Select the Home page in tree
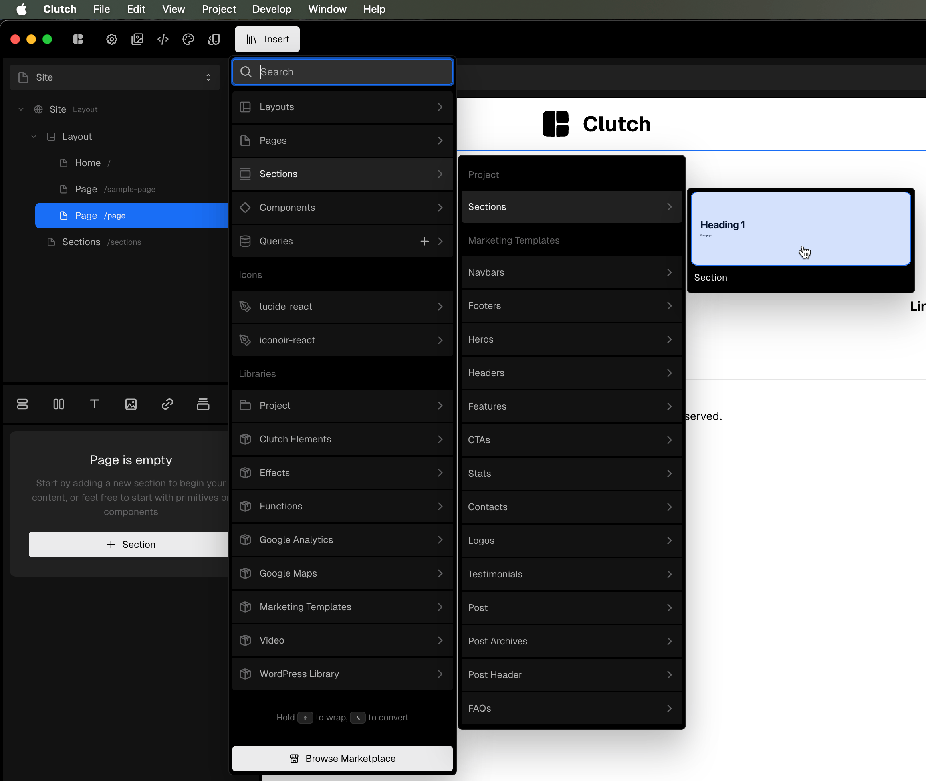The height and width of the screenshot is (781, 926). click(x=88, y=163)
